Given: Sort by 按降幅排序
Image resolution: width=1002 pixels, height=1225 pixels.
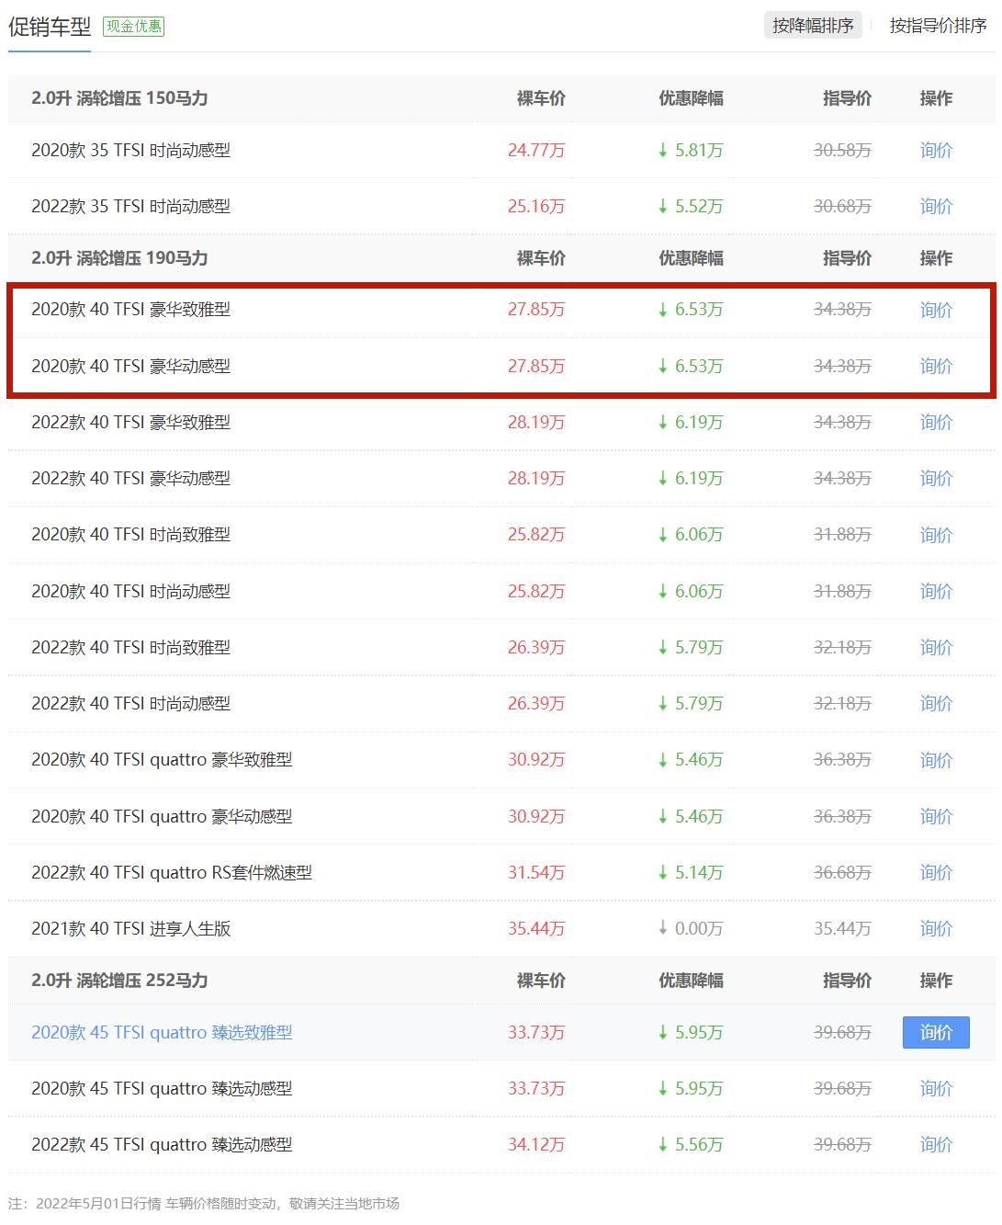Looking at the screenshot, I should click(813, 26).
